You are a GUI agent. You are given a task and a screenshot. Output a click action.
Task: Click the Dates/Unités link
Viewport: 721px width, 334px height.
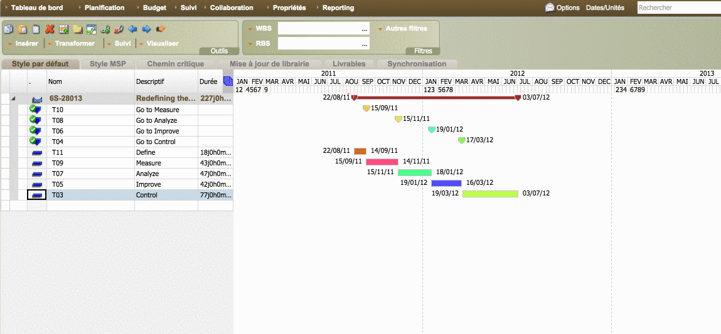[605, 8]
